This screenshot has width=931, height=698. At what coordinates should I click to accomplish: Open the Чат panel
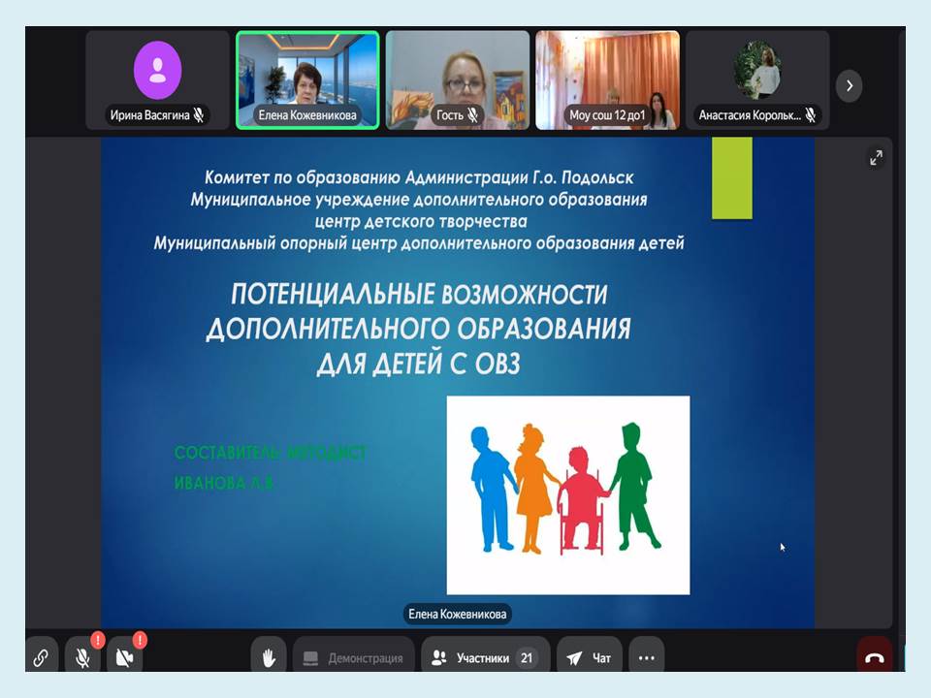(x=590, y=657)
